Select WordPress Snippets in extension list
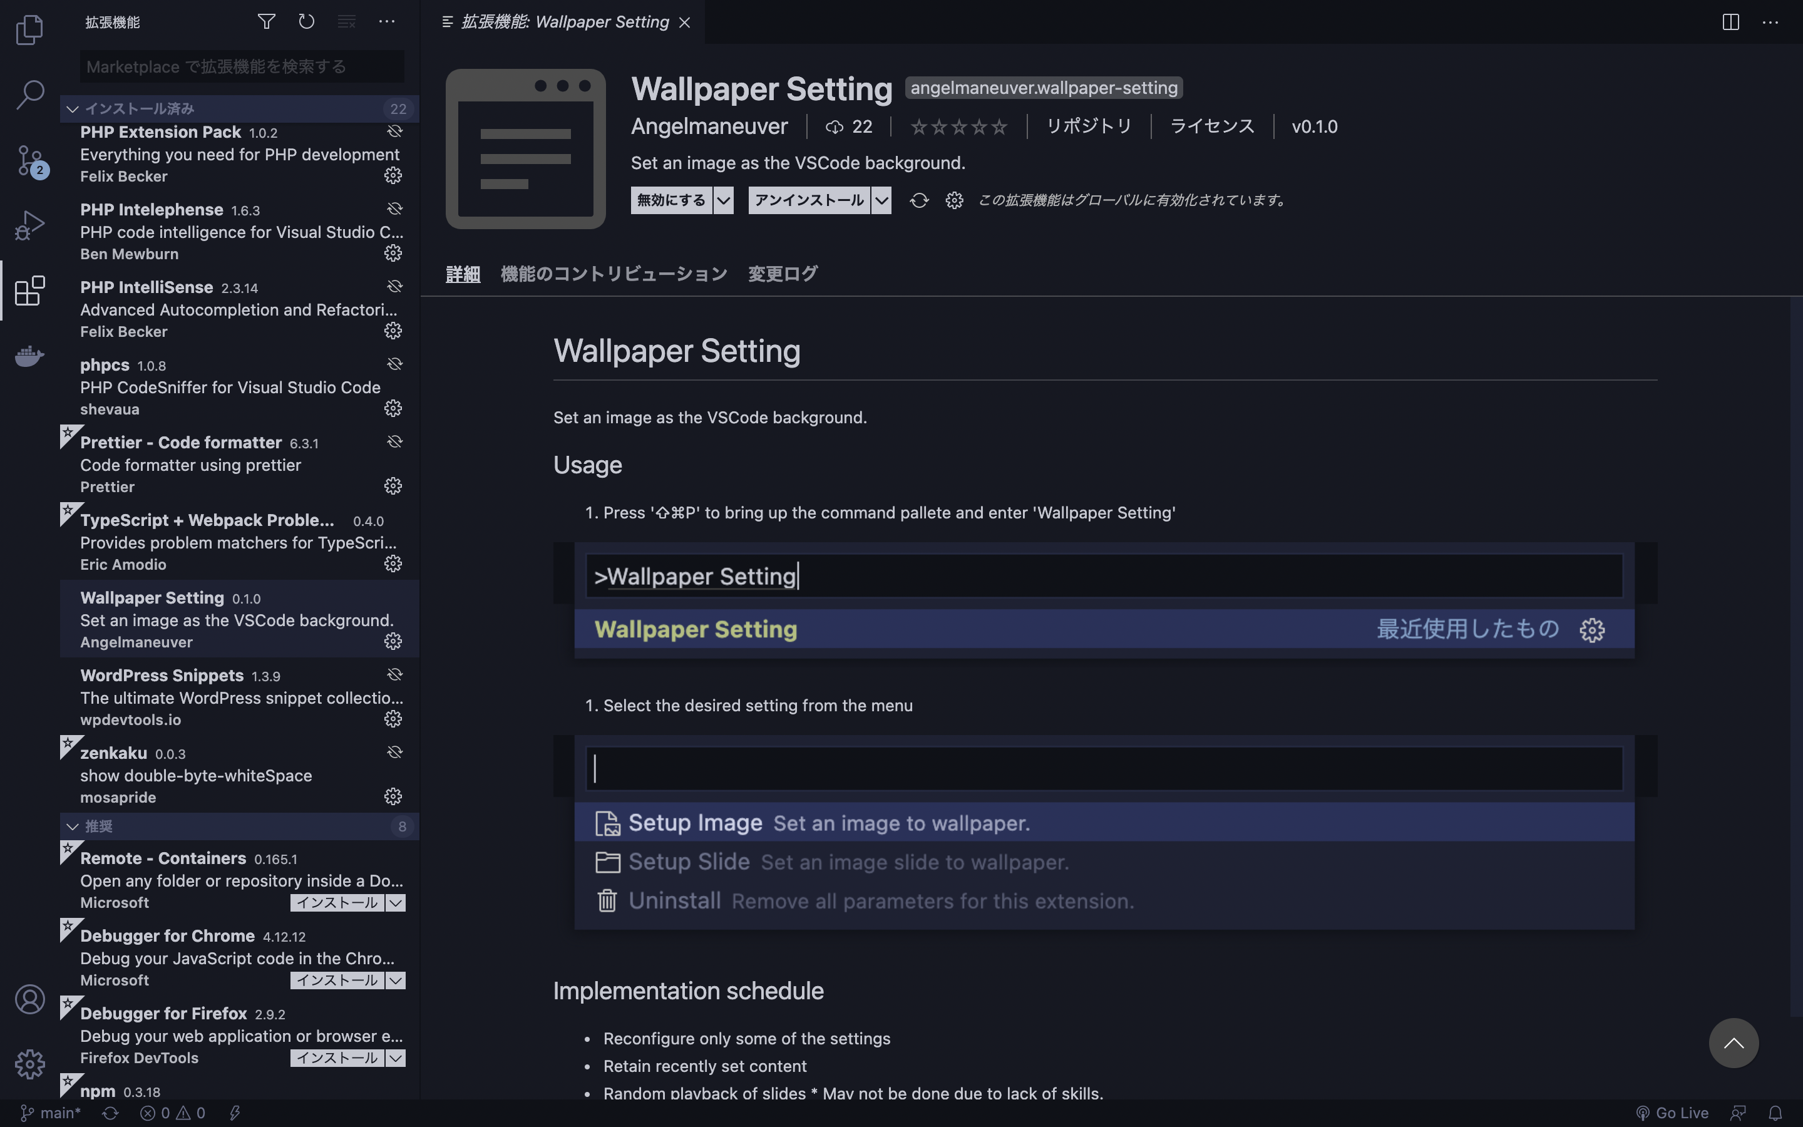Screen dimensions: 1803x1127 [x=239, y=696]
